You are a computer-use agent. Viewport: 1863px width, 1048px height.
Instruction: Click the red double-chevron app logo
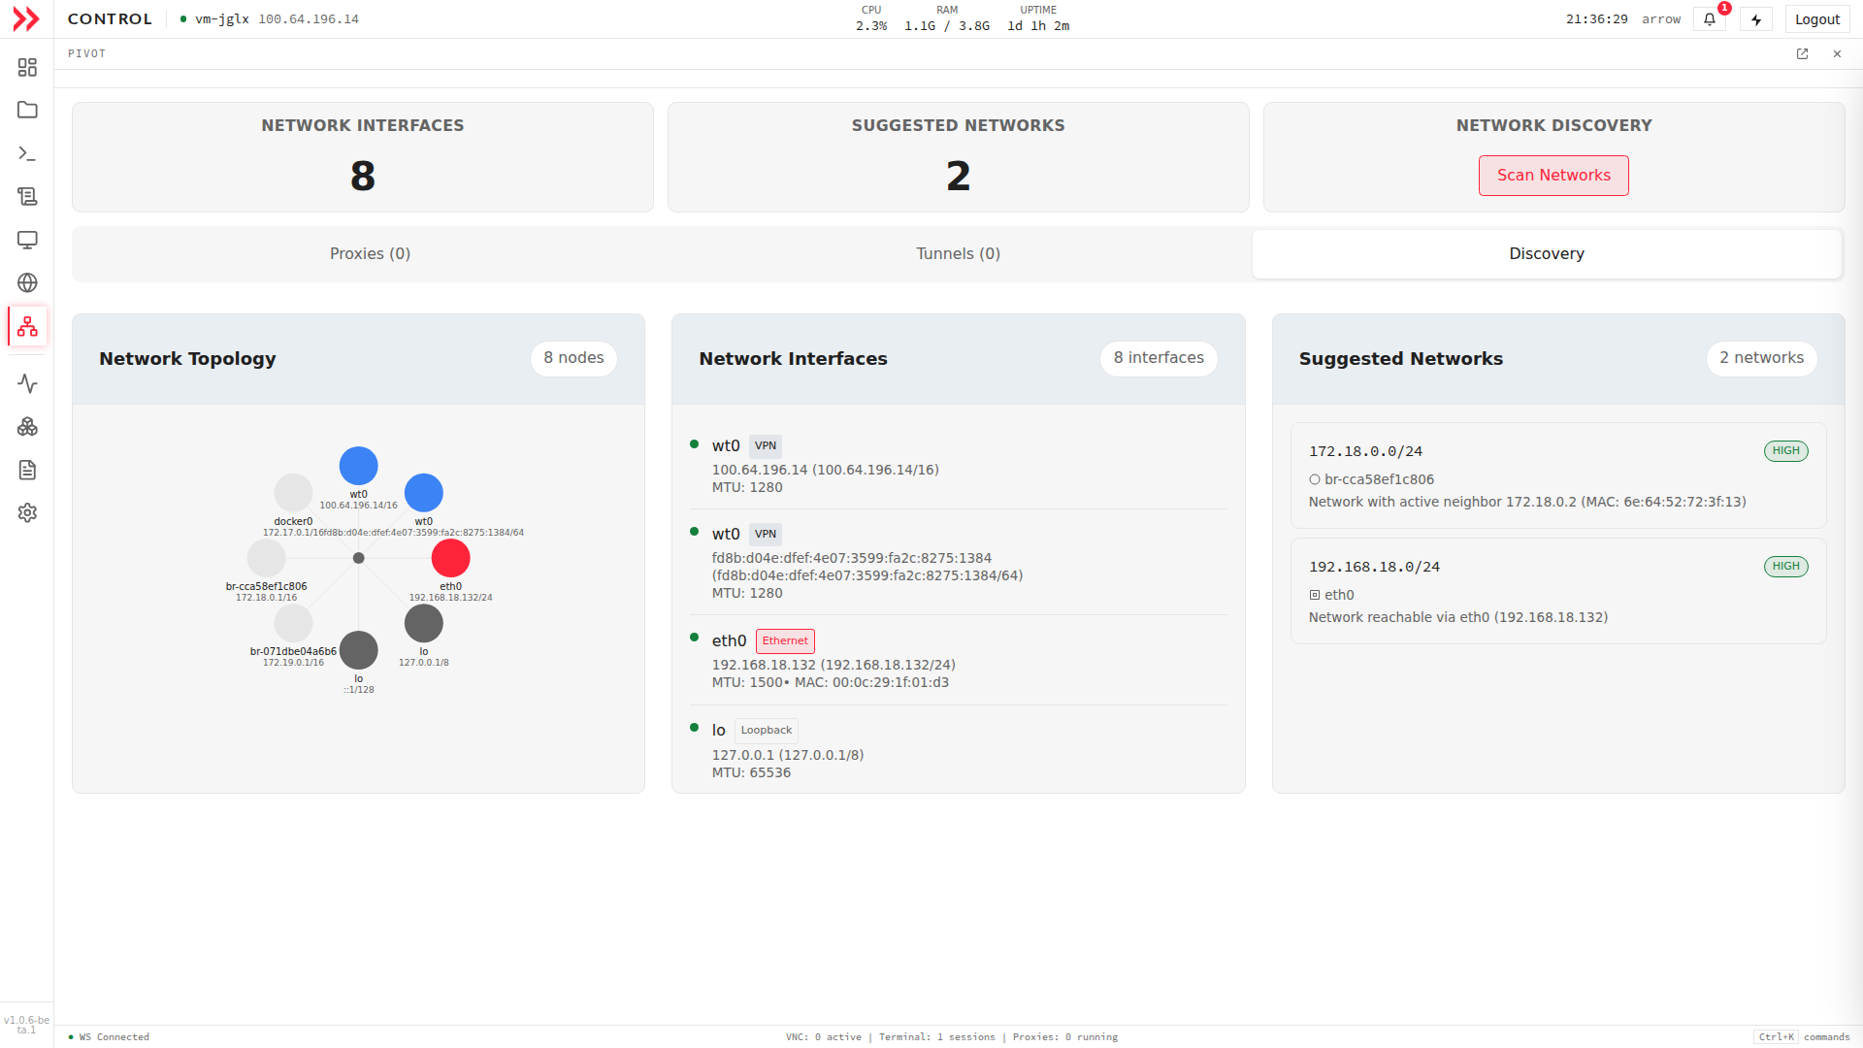click(x=26, y=19)
